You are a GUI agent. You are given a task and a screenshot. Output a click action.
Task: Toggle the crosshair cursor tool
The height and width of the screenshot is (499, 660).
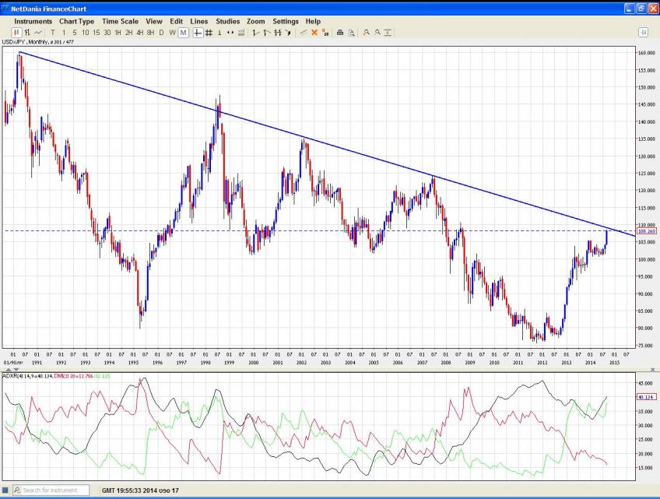pos(198,33)
